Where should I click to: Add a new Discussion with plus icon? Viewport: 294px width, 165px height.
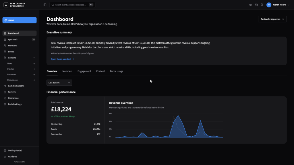pos(34,80)
